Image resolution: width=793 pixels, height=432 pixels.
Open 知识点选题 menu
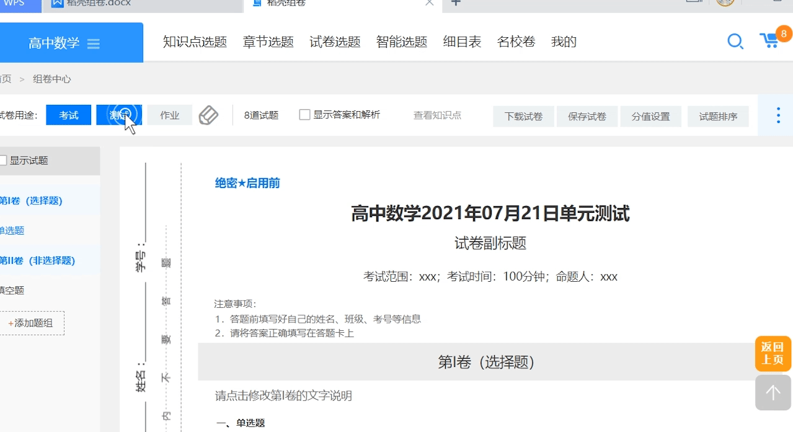195,42
